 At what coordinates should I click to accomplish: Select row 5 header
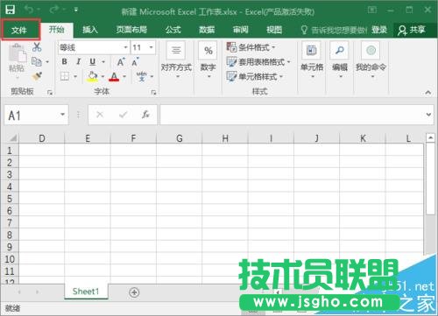click(x=10, y=199)
